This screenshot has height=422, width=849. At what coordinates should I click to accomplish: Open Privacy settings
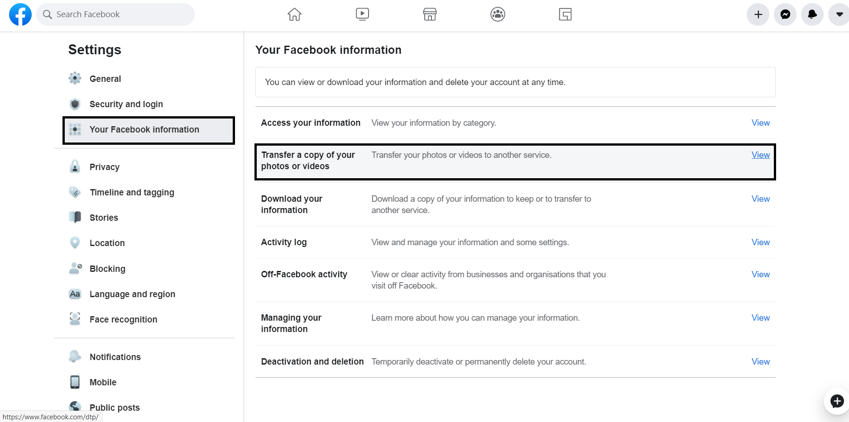coord(105,167)
